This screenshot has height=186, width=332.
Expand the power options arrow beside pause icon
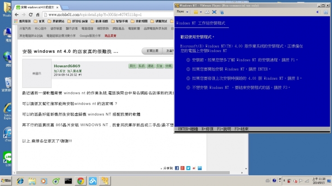[x=201, y=12]
